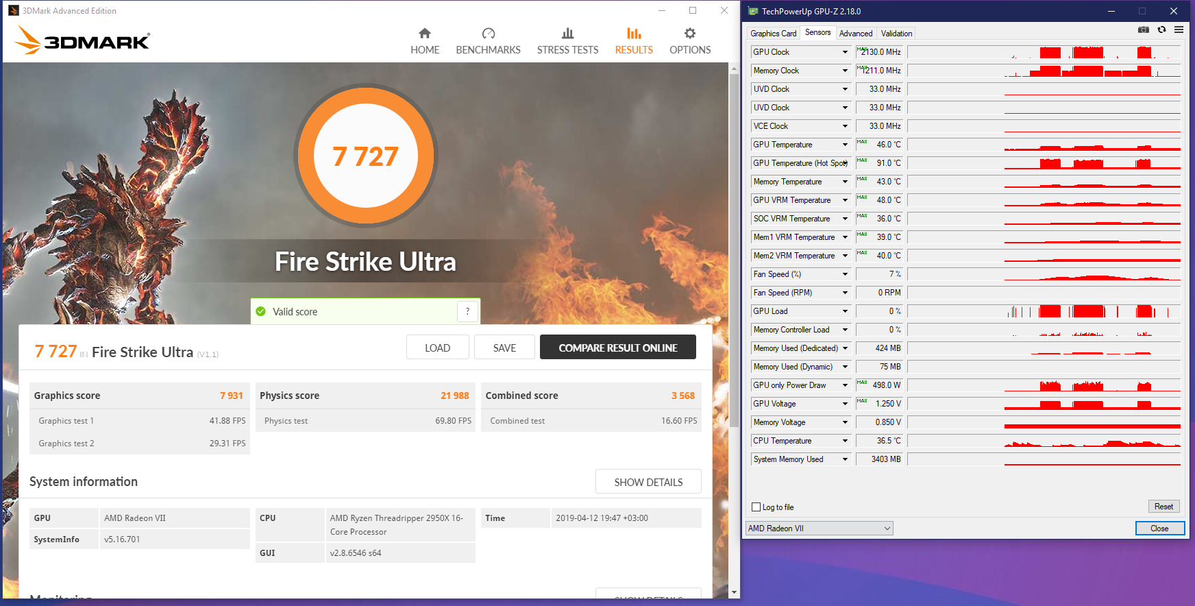
Task: Open BENCHMARKS via the gauge icon
Action: tap(488, 34)
